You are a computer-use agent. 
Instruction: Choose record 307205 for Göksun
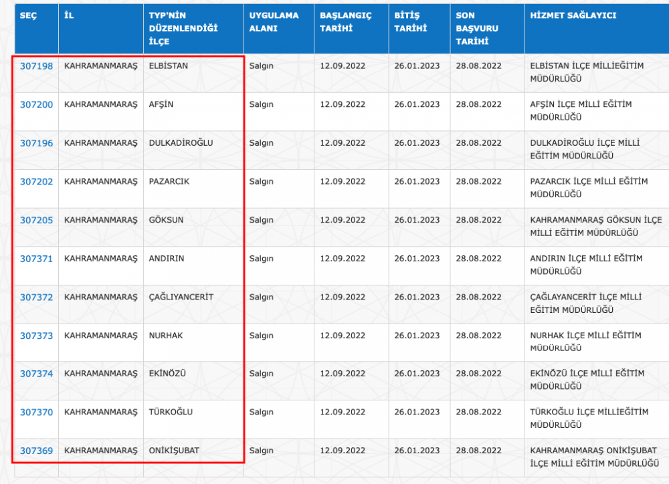[x=36, y=221]
